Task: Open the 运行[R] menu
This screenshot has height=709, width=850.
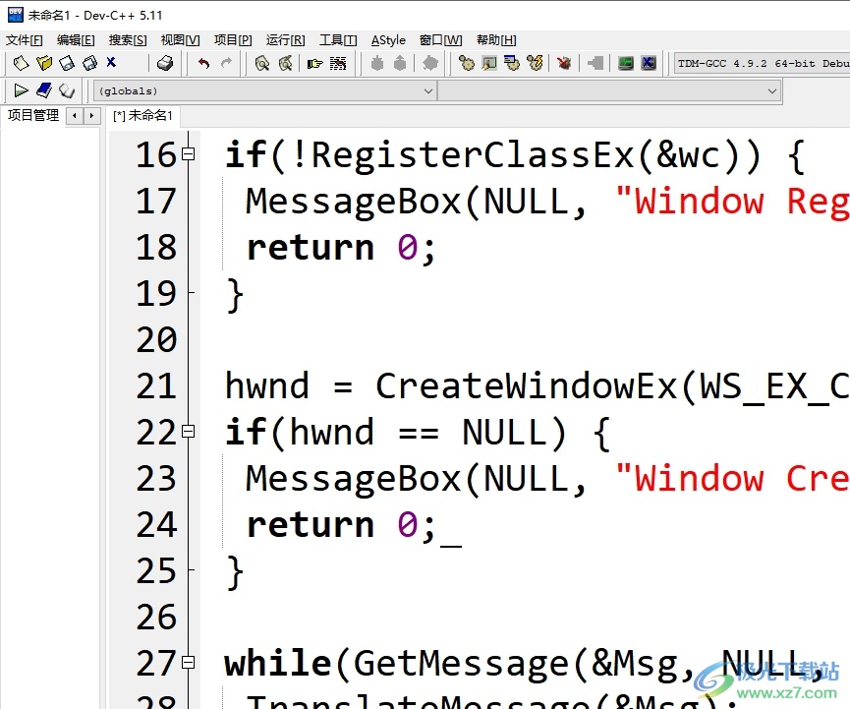Action: 285,40
